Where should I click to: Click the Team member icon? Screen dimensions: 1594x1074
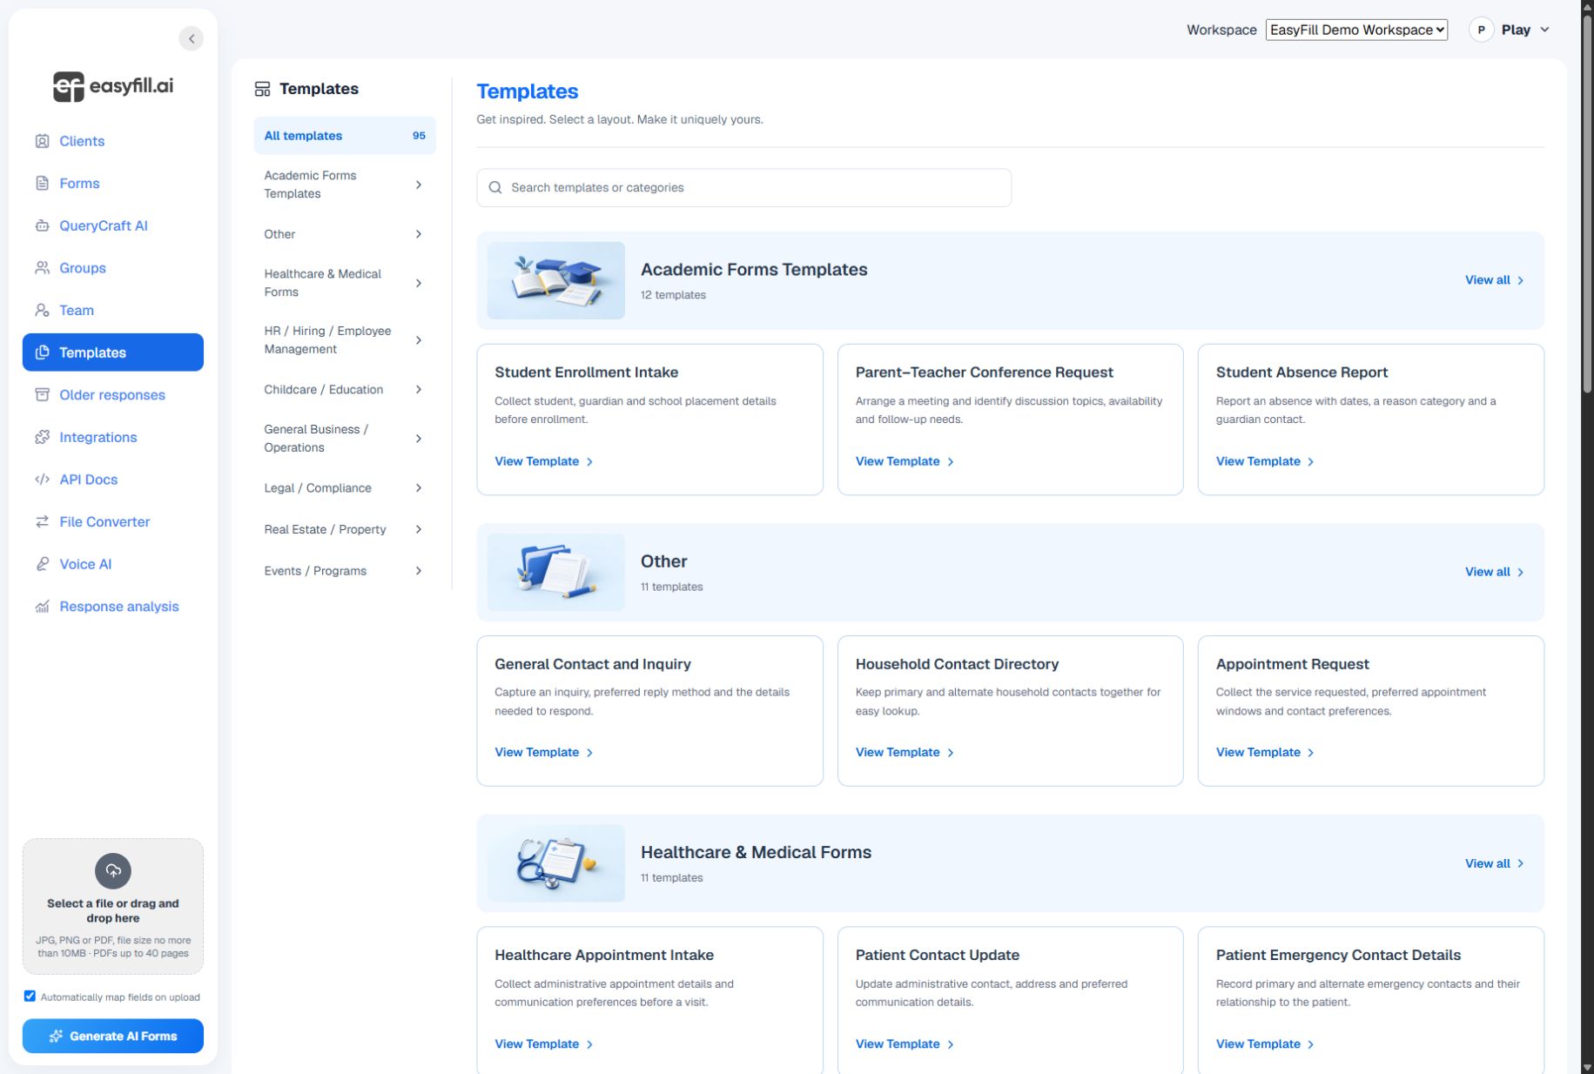(42, 310)
